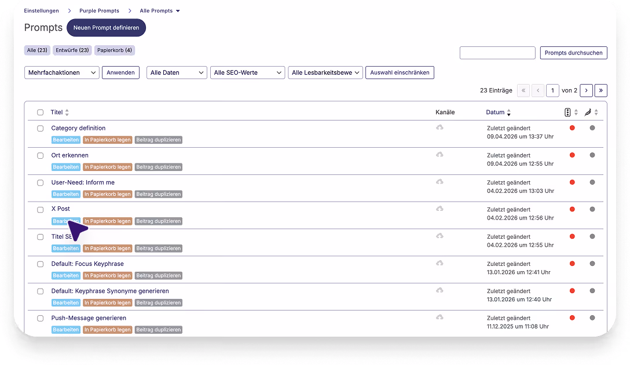
Task: Duplicate Push-Message generieren prompt
Action: [x=158, y=330]
